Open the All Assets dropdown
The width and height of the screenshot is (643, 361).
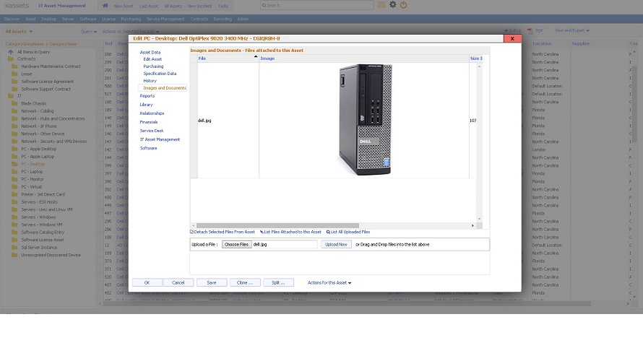click(x=18, y=32)
